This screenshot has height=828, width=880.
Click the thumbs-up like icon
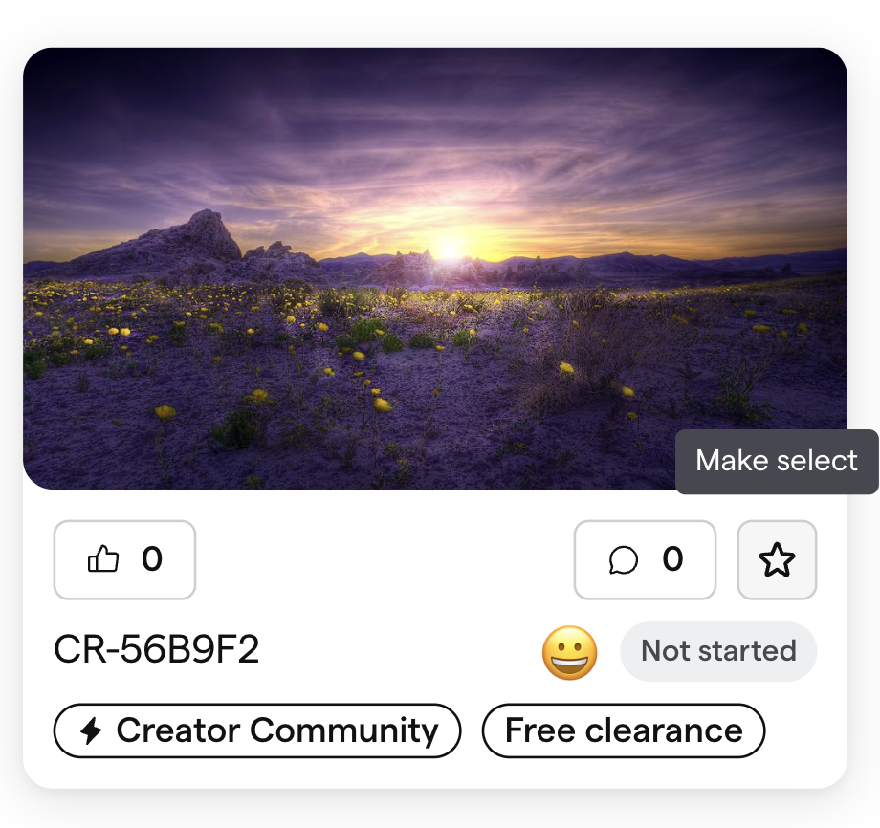pos(103,558)
